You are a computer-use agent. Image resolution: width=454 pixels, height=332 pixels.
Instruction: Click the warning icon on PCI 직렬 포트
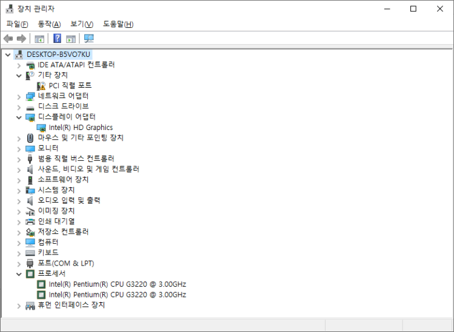pos(41,86)
